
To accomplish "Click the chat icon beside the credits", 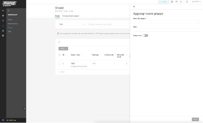I will (3, 120).
